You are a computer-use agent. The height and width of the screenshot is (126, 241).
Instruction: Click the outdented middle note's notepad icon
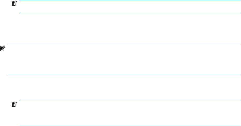[3, 48]
